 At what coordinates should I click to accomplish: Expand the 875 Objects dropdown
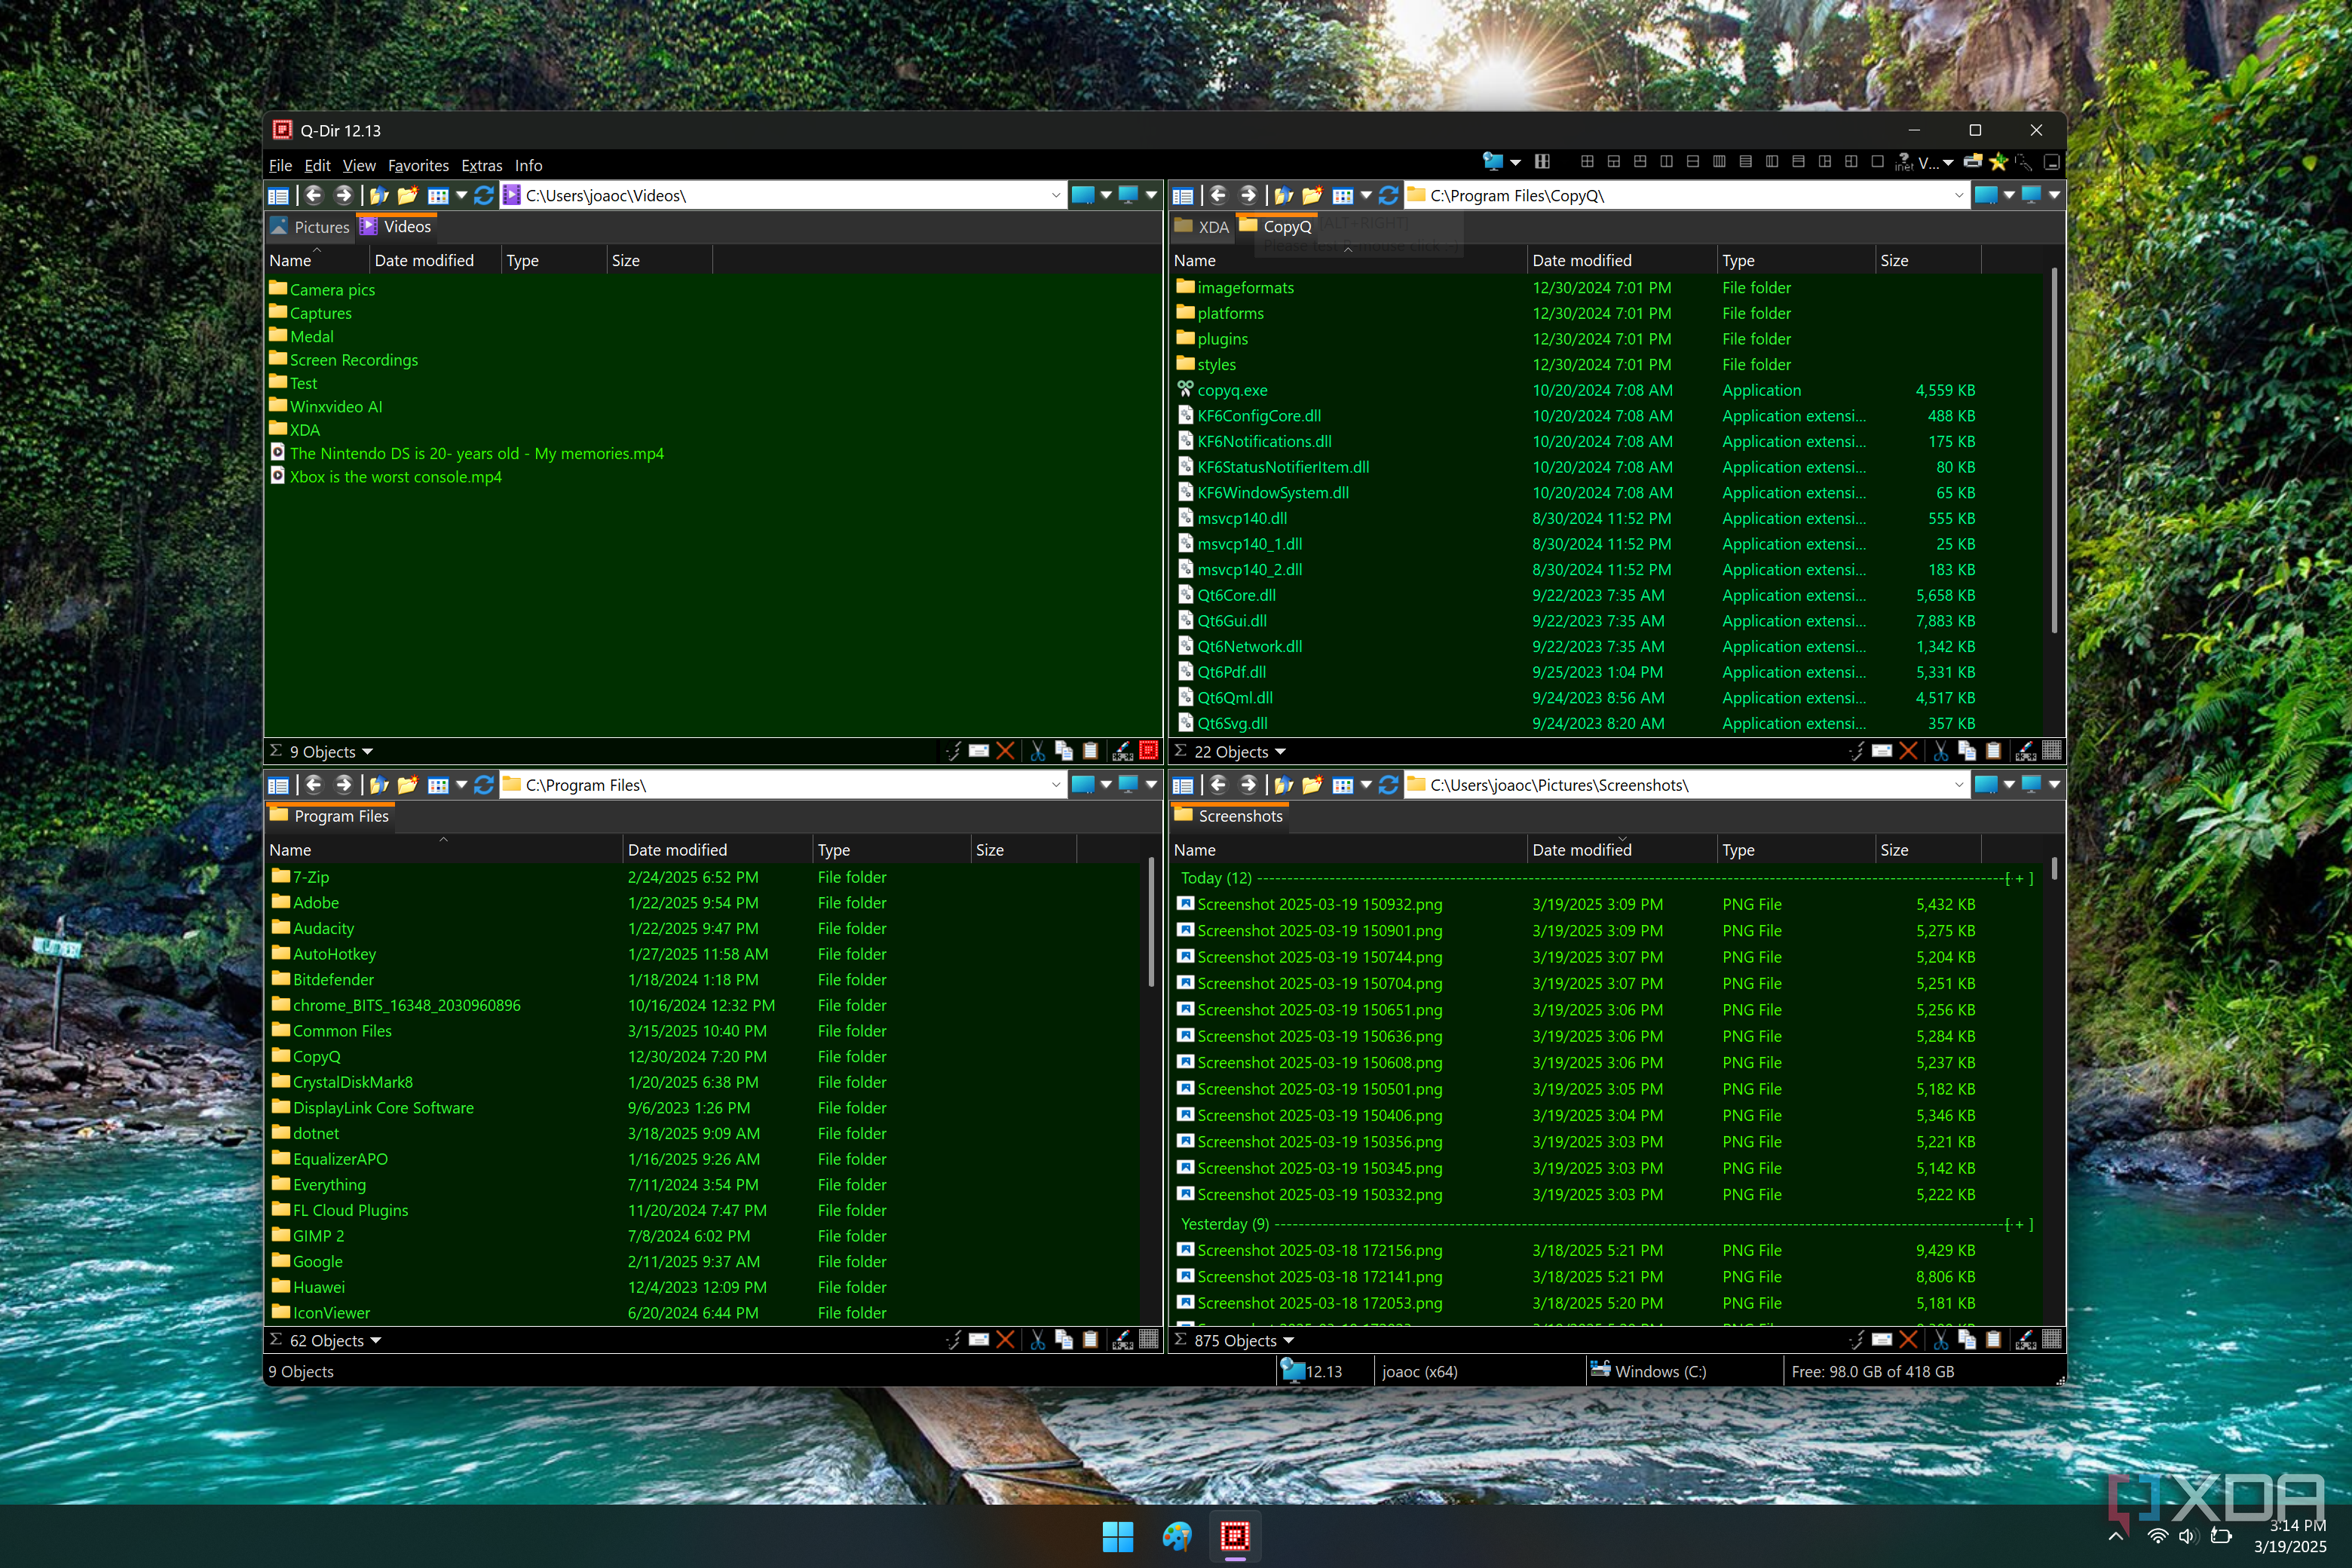click(x=1288, y=1341)
